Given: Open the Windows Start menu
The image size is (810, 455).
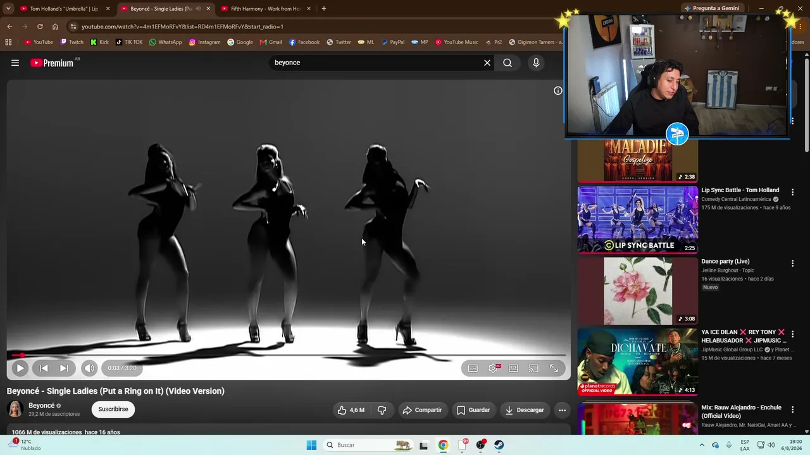Looking at the screenshot, I should (311, 445).
